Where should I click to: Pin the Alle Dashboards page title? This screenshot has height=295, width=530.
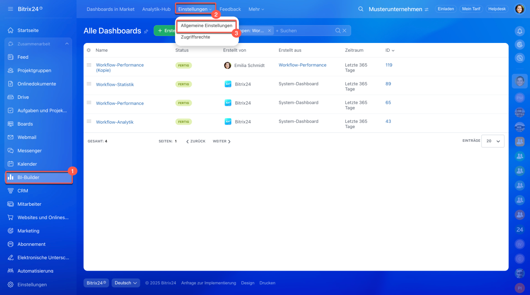point(146,31)
